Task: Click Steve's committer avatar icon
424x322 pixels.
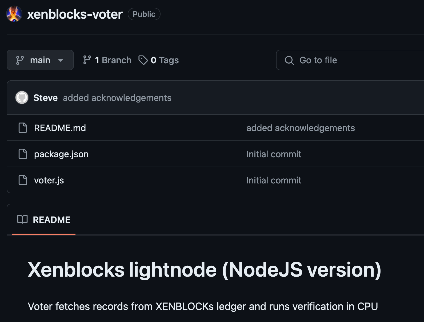Action: click(22, 98)
